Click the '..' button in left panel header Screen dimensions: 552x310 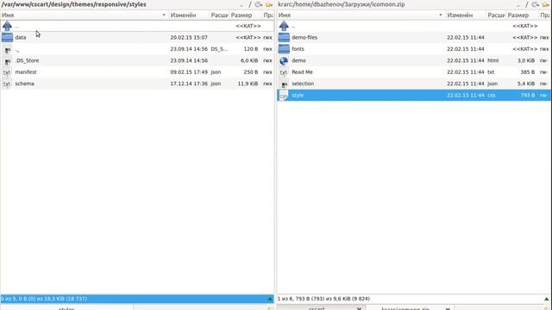(241, 5)
